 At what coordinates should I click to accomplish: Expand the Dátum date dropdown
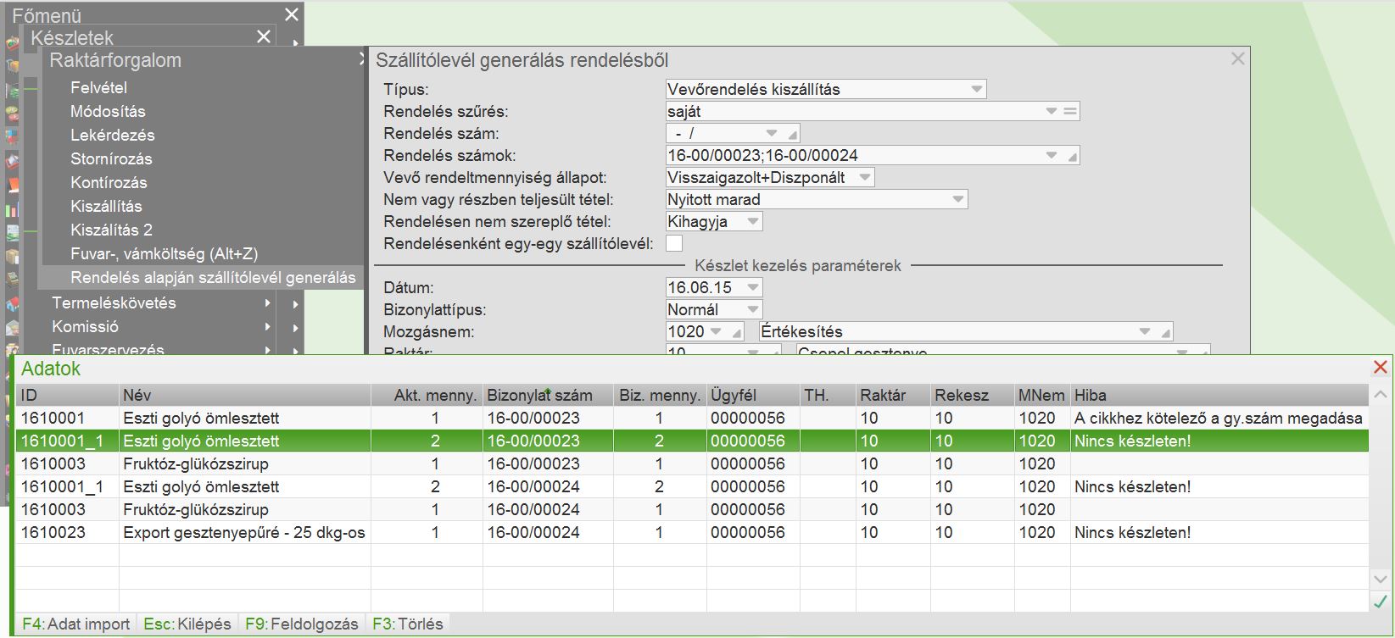click(x=752, y=288)
